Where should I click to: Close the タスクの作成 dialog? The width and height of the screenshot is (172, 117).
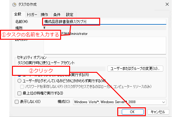click(x=167, y=5)
